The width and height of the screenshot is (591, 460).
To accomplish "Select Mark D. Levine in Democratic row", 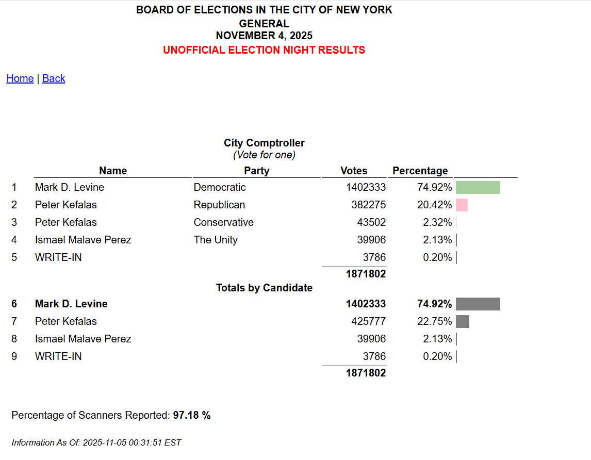I will pyautogui.click(x=69, y=187).
